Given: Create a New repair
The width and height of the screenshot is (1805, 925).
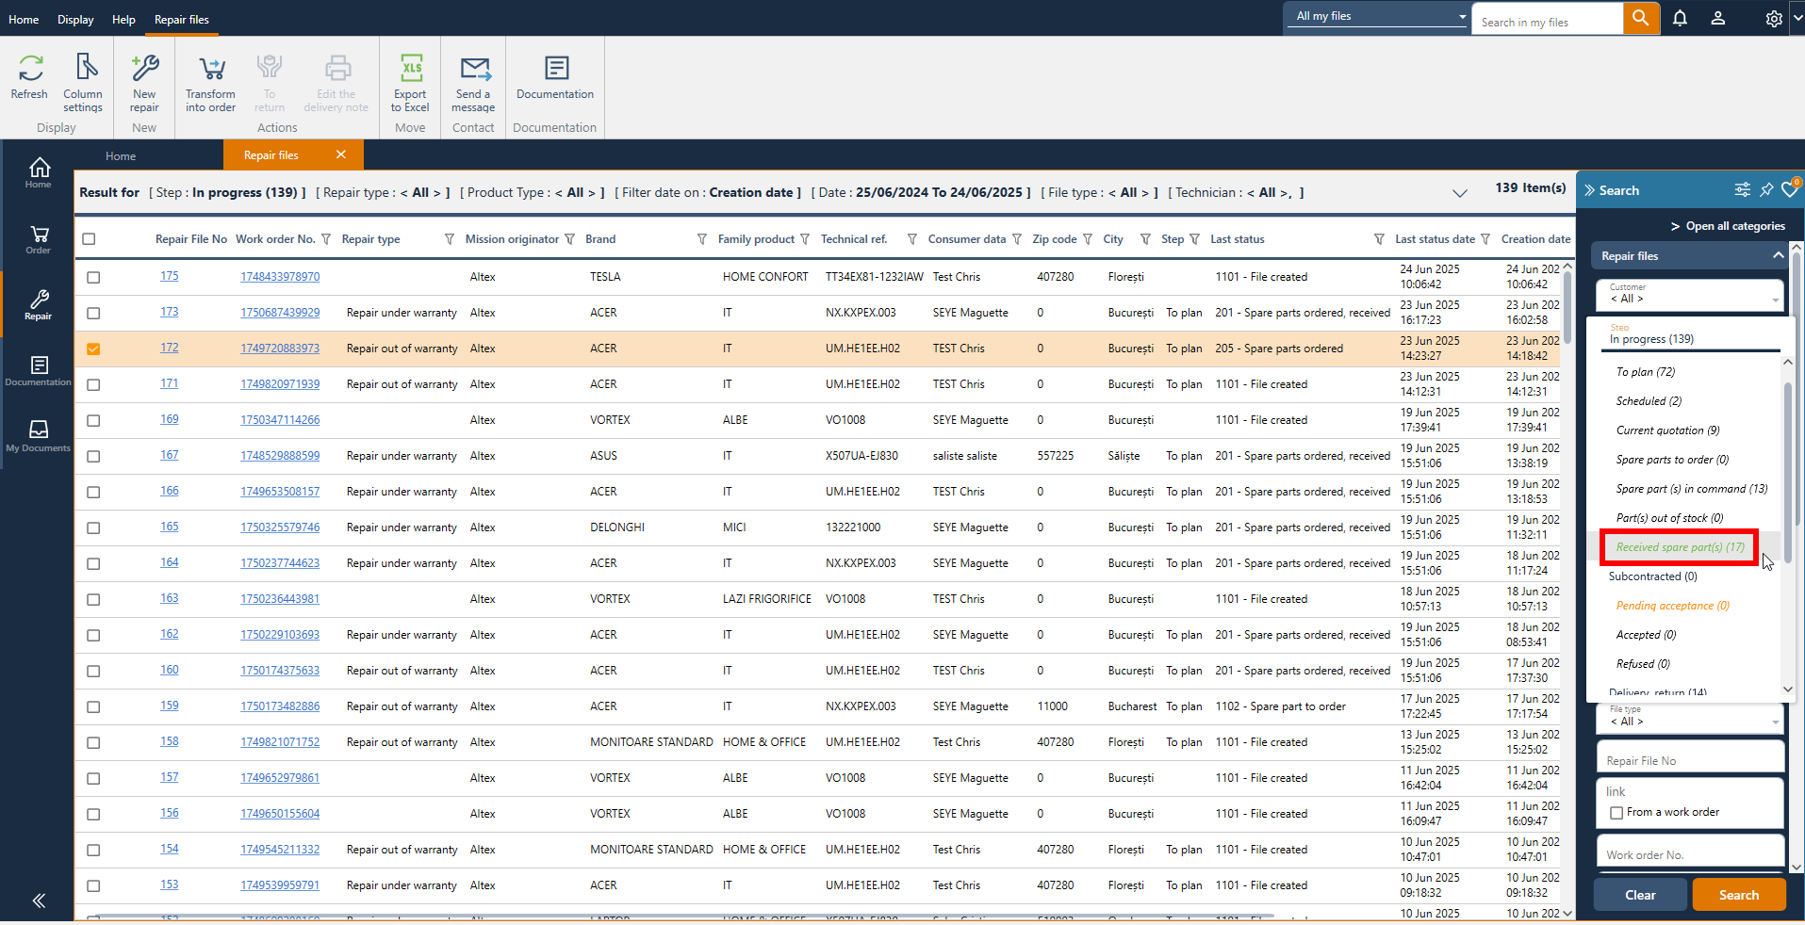Looking at the screenshot, I should click(x=144, y=83).
